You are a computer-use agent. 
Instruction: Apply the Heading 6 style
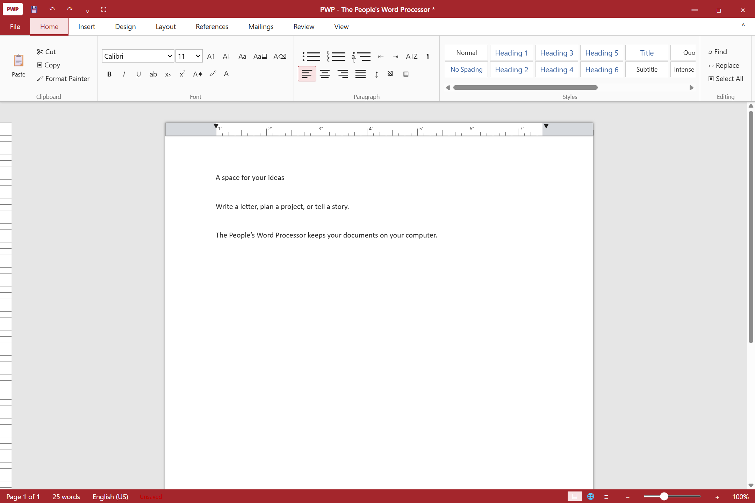point(602,70)
